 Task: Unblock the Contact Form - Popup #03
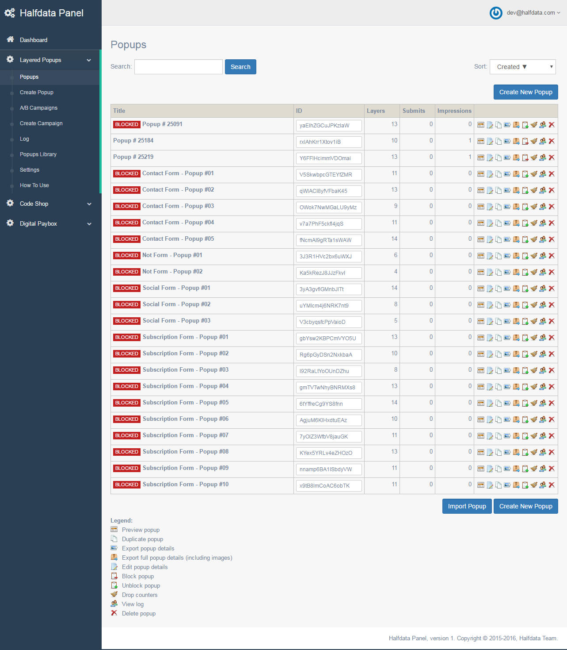(525, 207)
